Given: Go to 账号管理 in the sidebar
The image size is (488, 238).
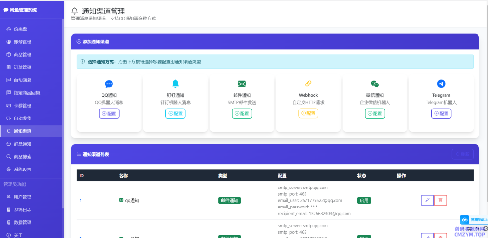Looking at the screenshot, I should pos(22,42).
